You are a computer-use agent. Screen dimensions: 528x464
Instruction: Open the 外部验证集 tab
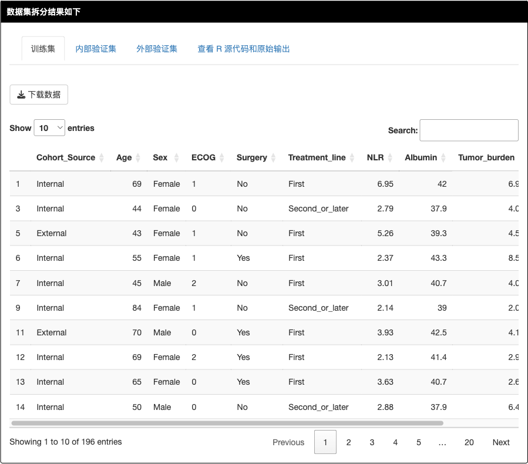(x=157, y=49)
